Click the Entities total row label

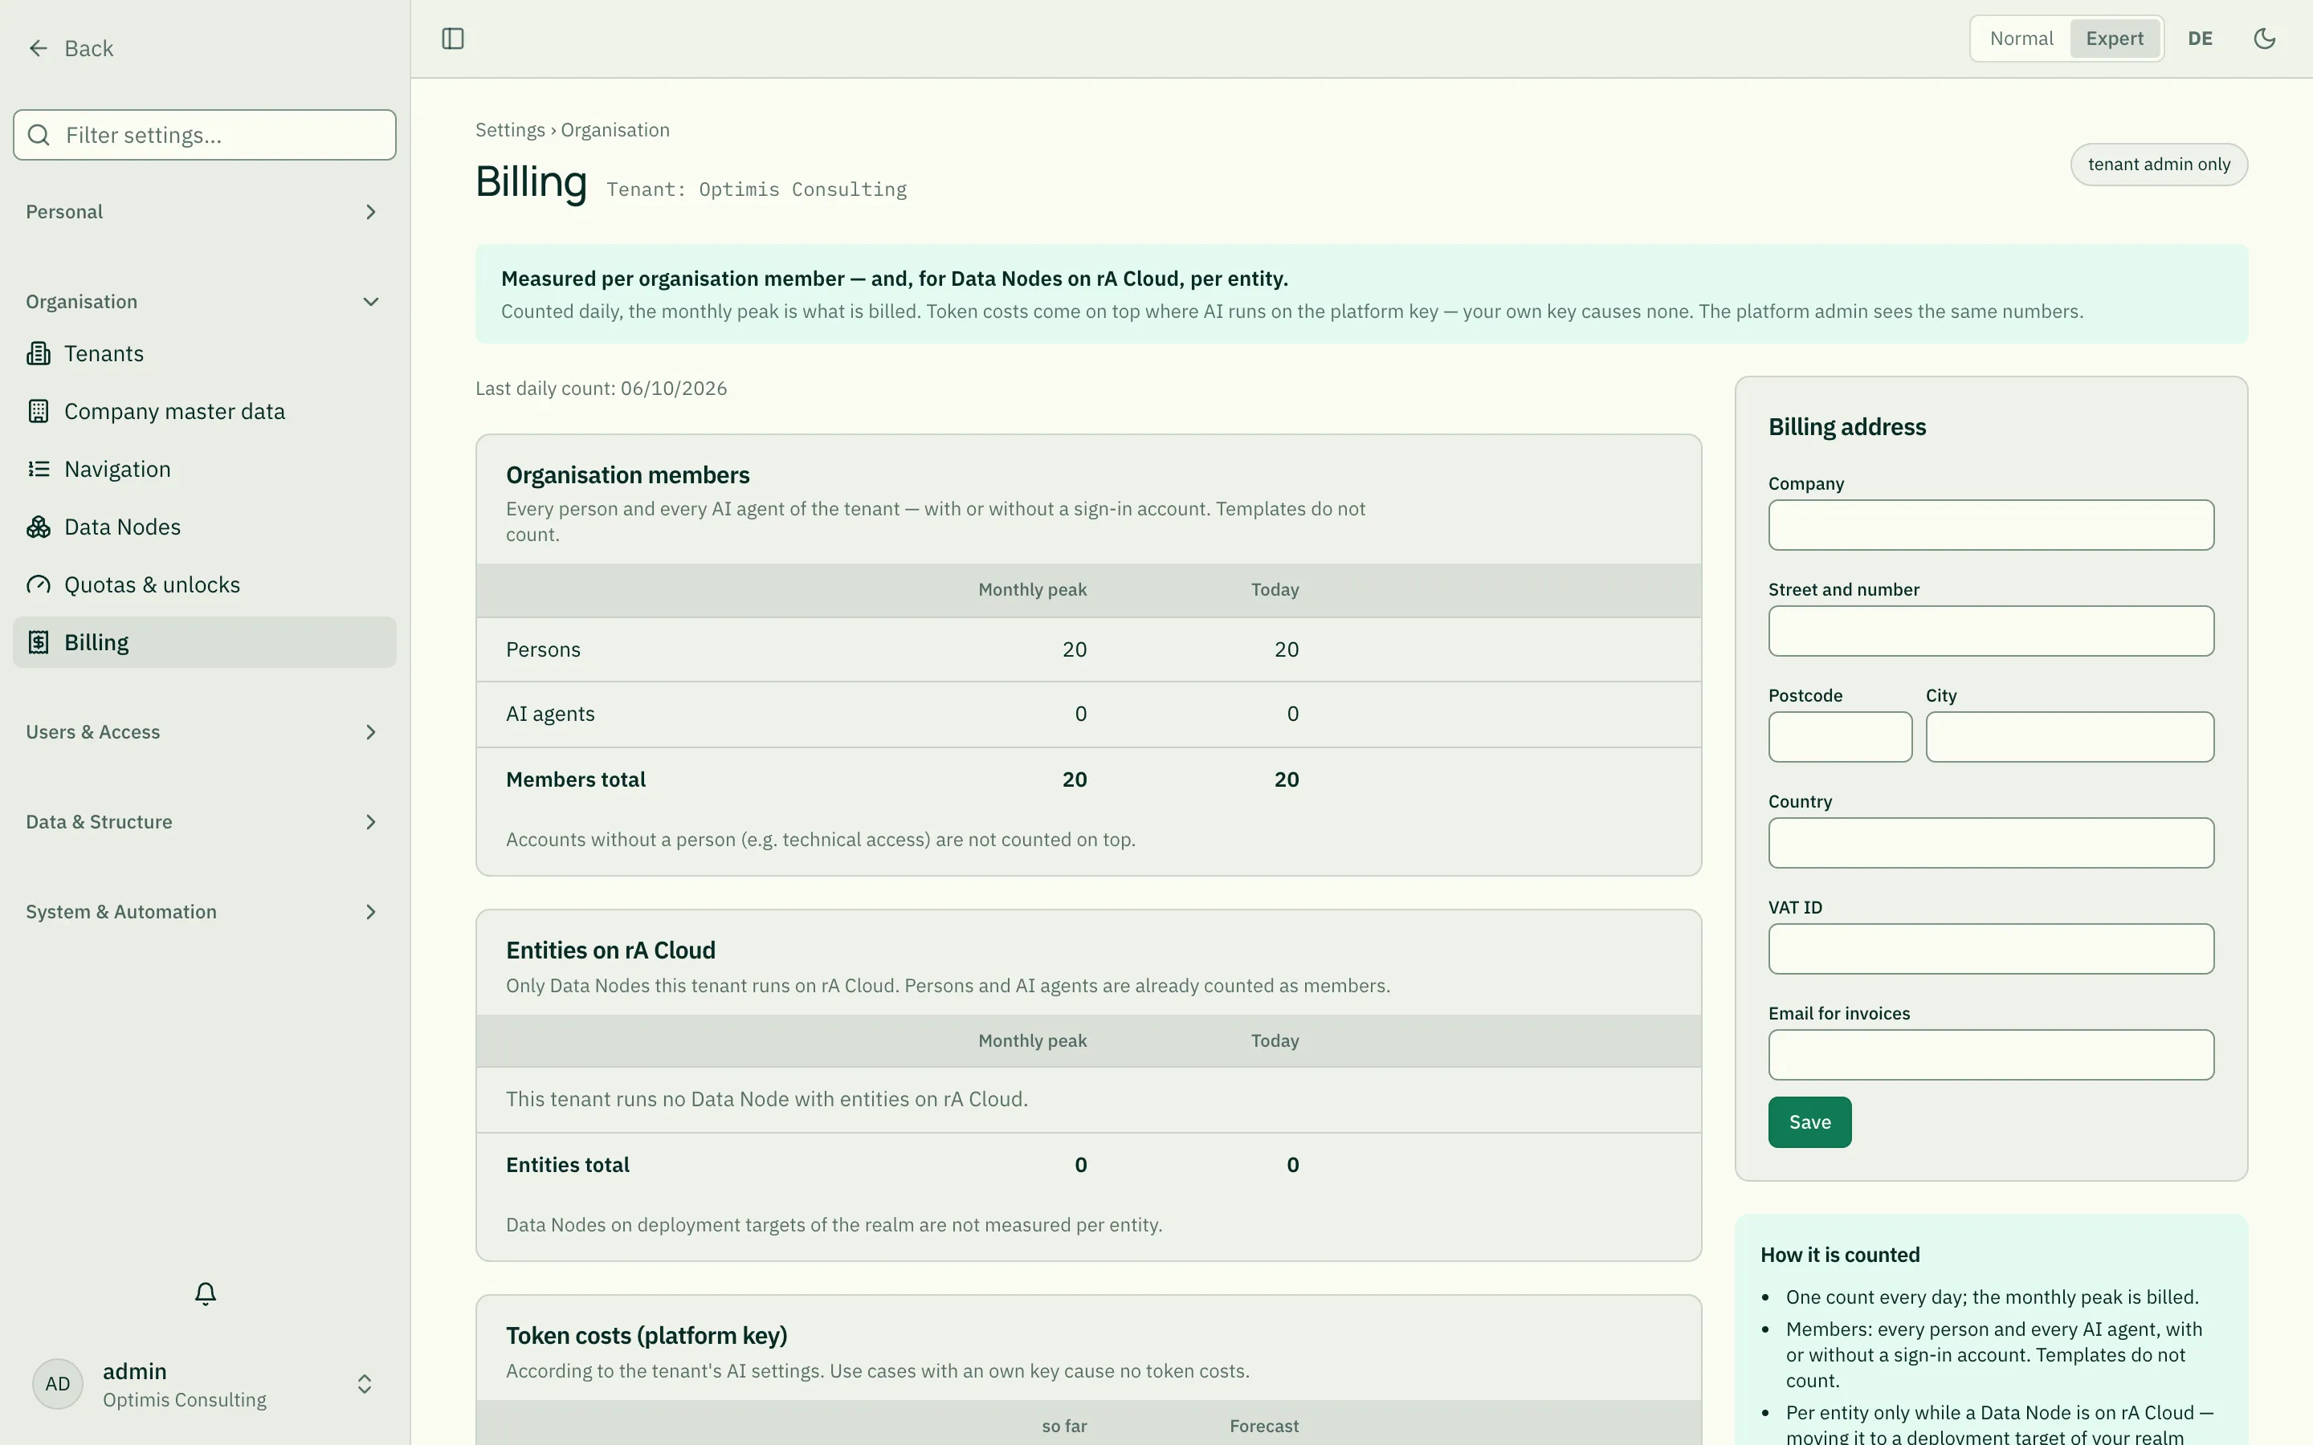click(568, 1165)
